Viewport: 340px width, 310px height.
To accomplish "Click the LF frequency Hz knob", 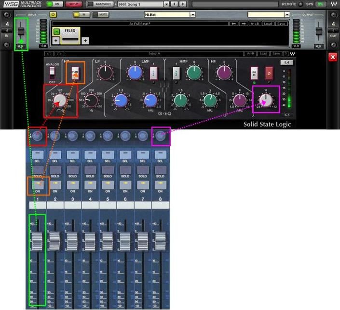I will pyautogui.click(x=91, y=101).
